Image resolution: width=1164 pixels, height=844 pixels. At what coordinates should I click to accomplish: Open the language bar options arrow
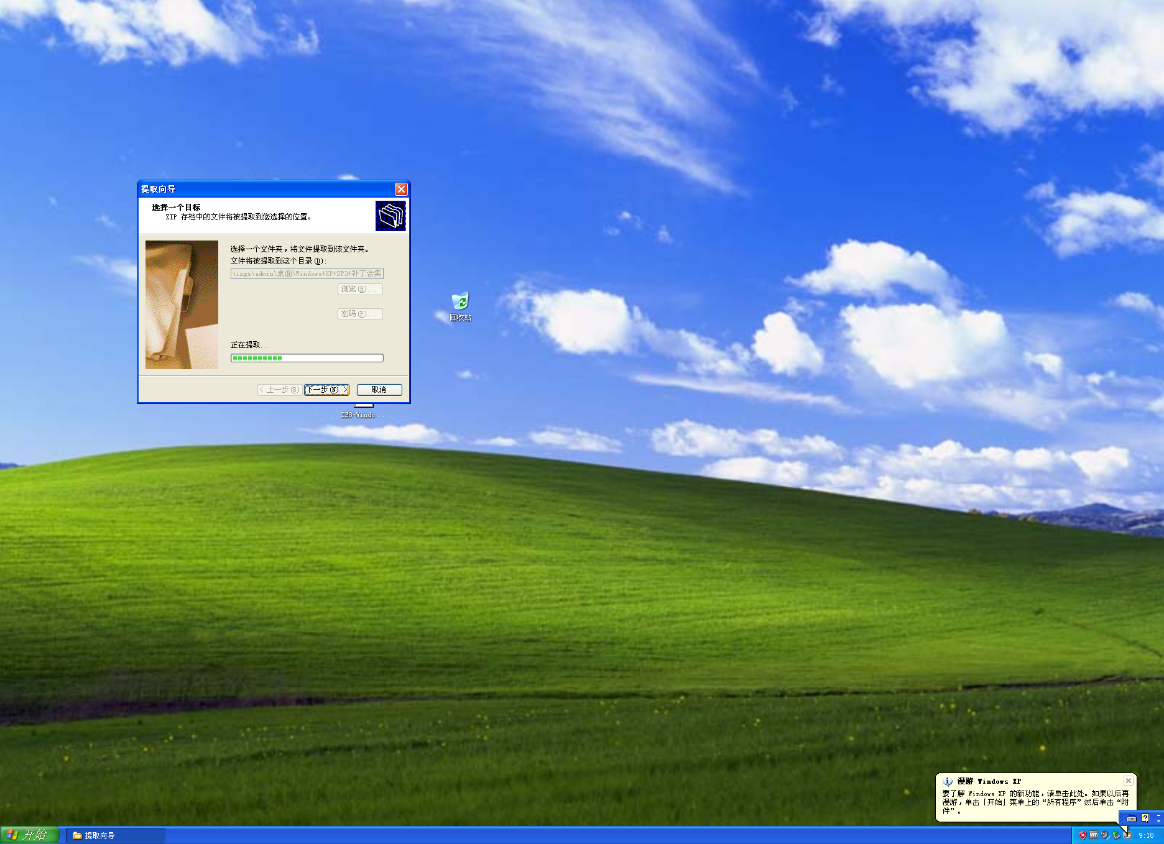[1158, 822]
